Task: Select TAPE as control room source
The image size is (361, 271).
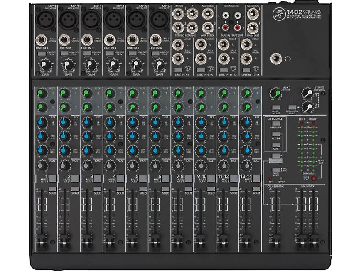Action: coord(276,145)
